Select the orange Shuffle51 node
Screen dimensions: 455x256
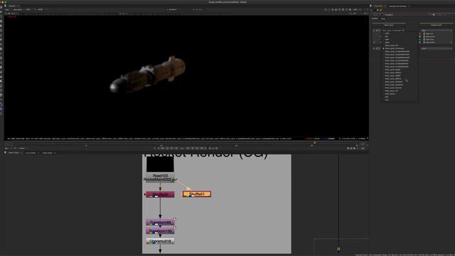(197, 194)
